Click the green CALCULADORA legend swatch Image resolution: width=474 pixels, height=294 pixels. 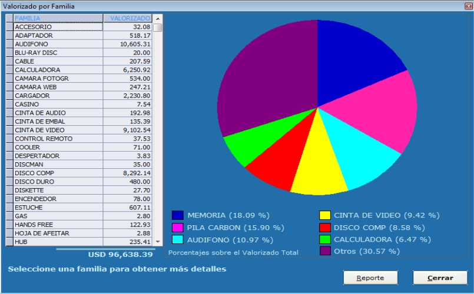pyautogui.click(x=324, y=240)
